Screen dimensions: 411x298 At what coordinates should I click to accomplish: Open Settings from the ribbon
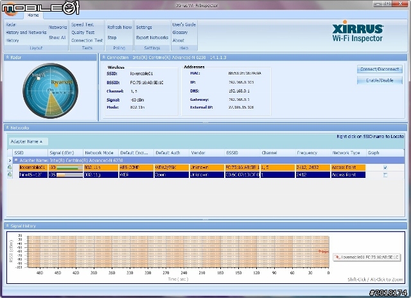[x=144, y=27]
